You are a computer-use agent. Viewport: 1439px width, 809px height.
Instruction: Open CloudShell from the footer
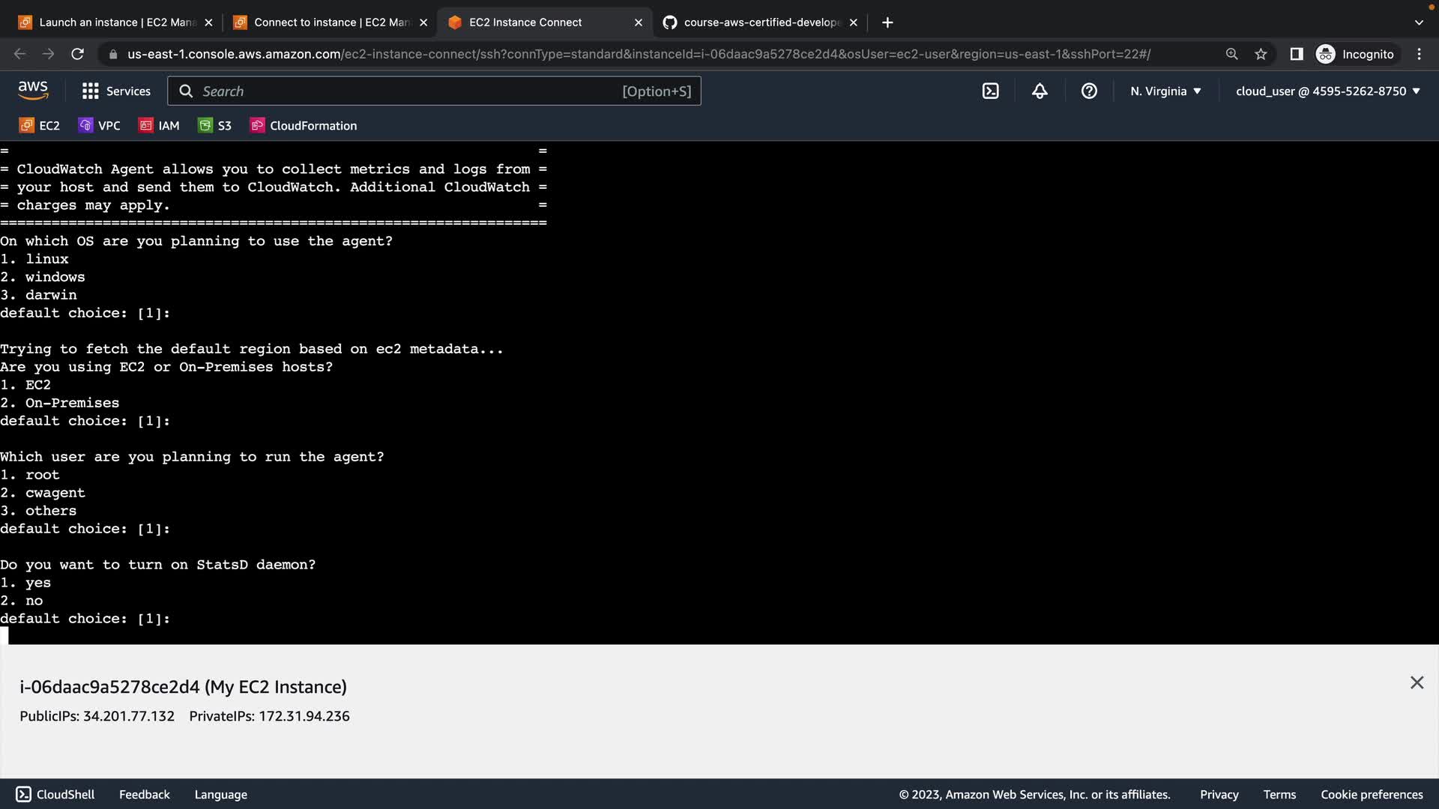point(55,794)
